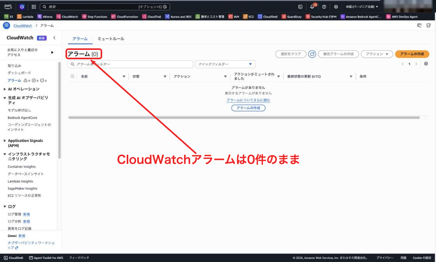436x262 pixels.
Task: Focus the alarm filter search field
Action: click(x=130, y=64)
